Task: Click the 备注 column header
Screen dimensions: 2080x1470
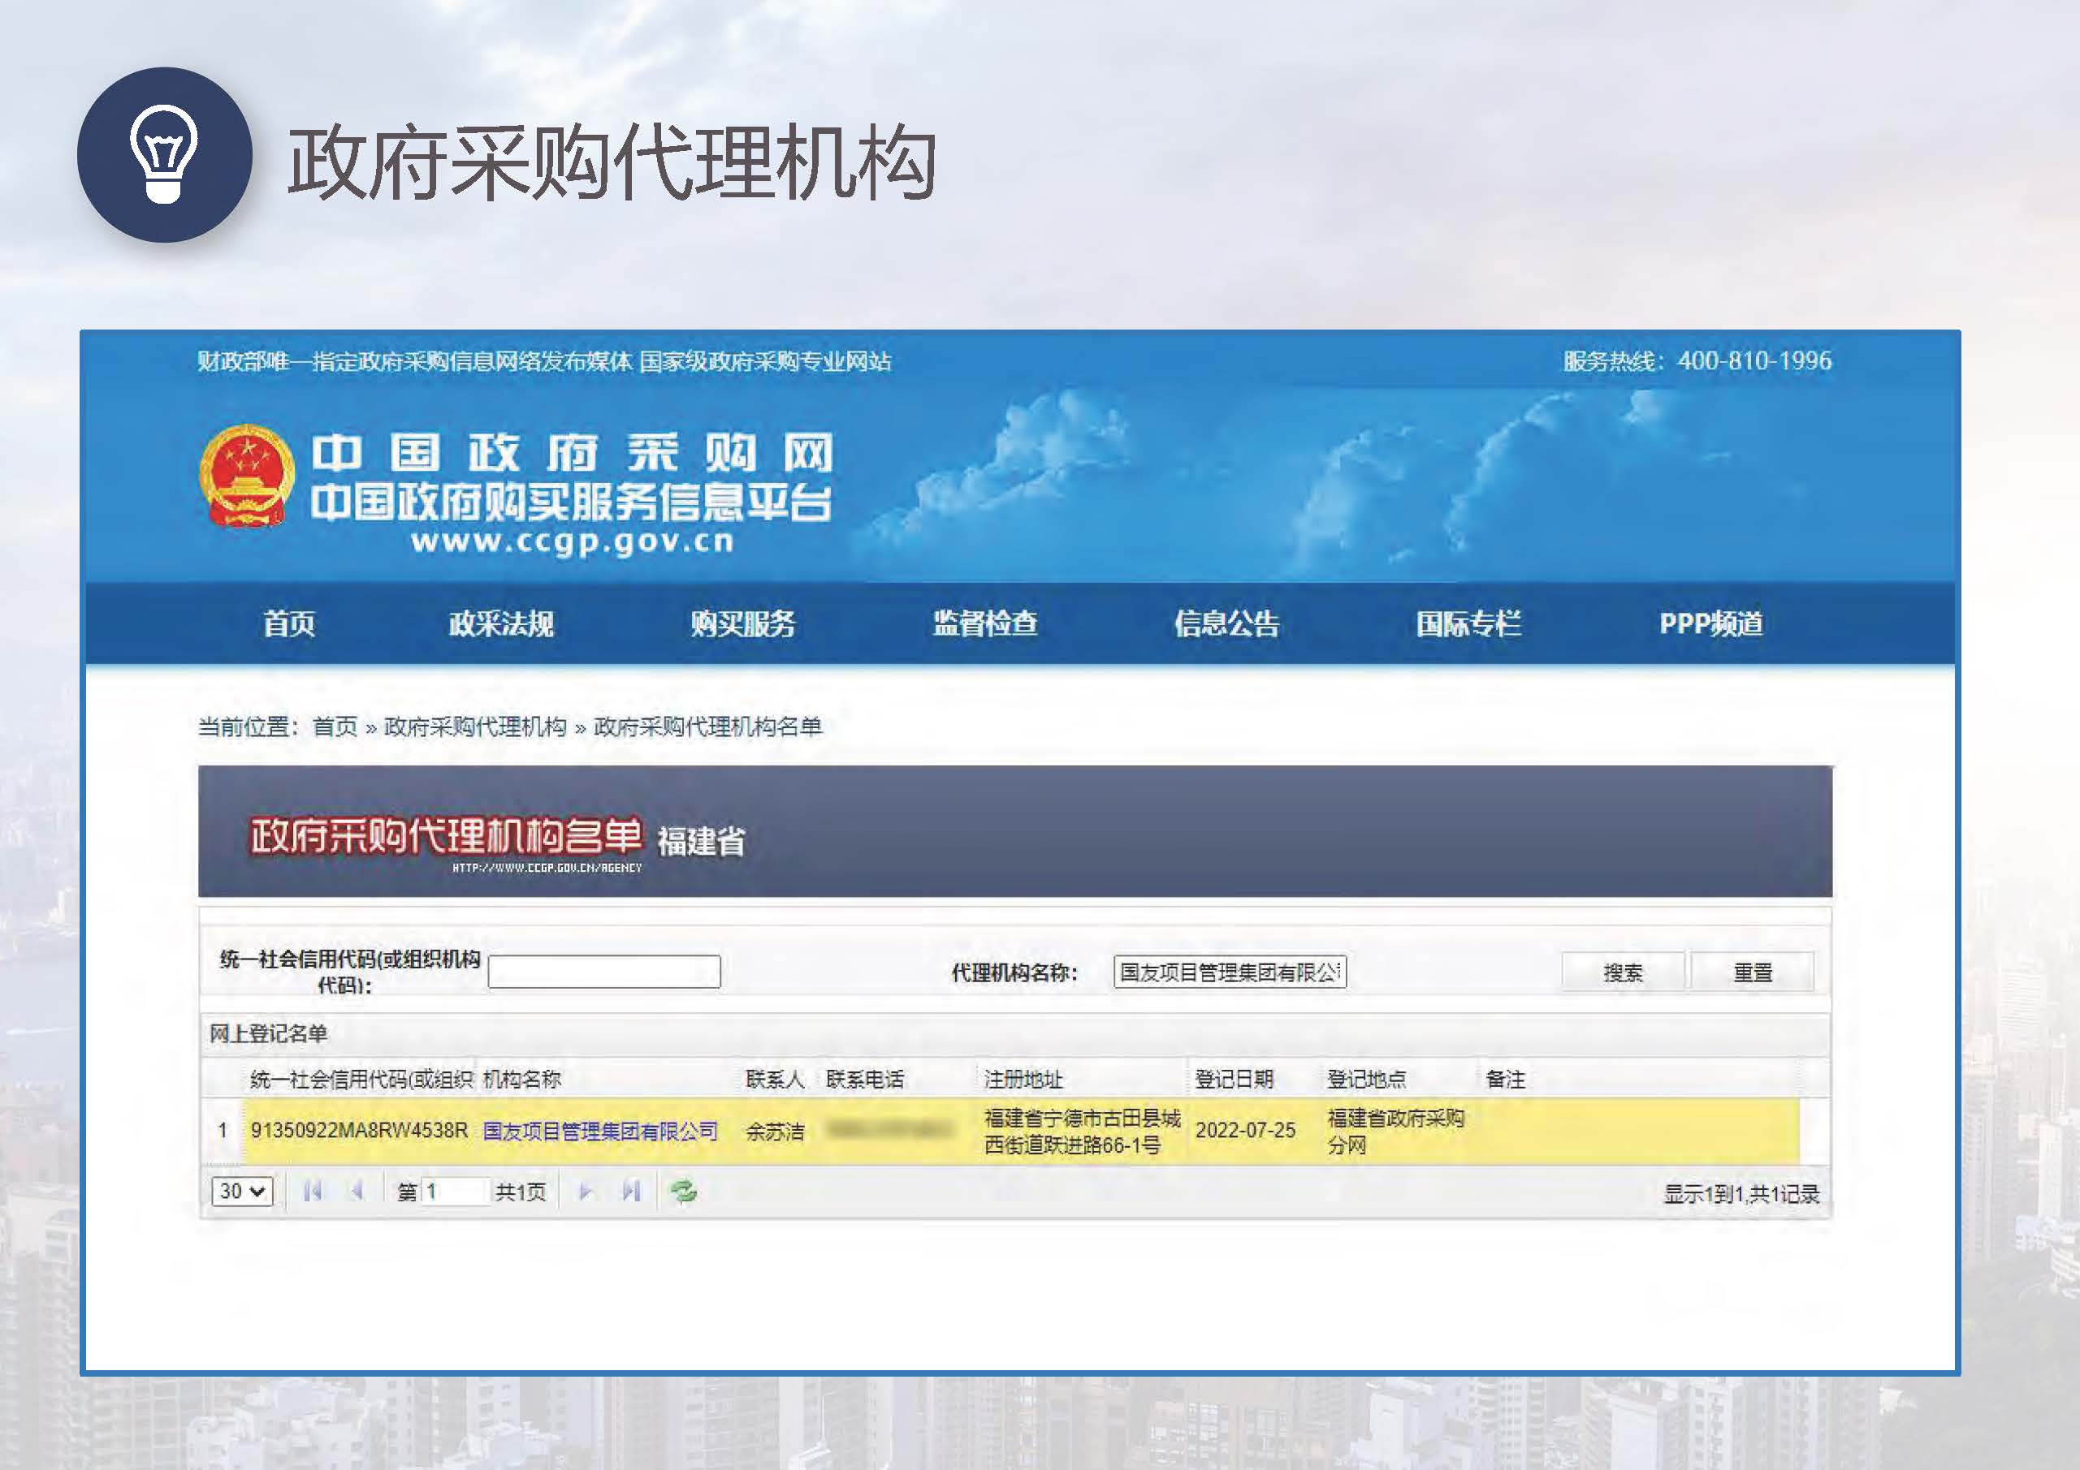Action: pos(1506,1079)
